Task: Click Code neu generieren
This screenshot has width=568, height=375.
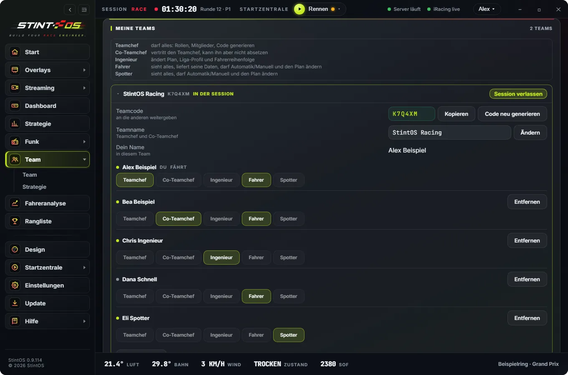Action: point(512,114)
